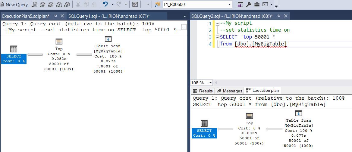Click the Visual Studio window icon

click(x=240, y=5)
